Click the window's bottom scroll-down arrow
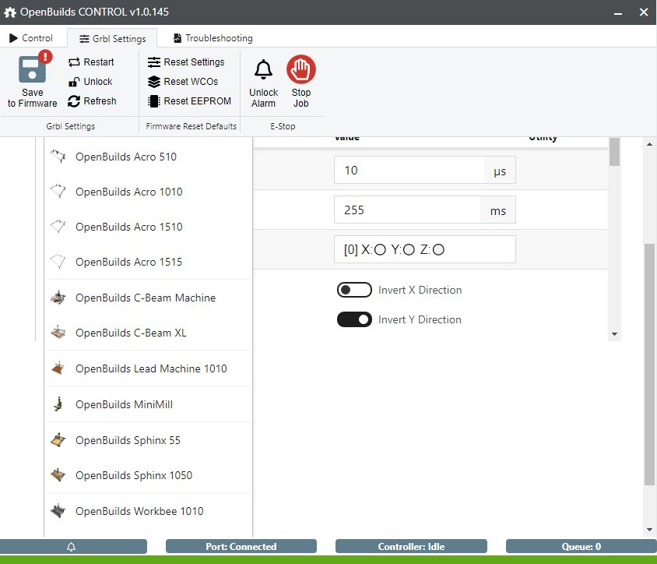The image size is (657, 564). click(649, 530)
